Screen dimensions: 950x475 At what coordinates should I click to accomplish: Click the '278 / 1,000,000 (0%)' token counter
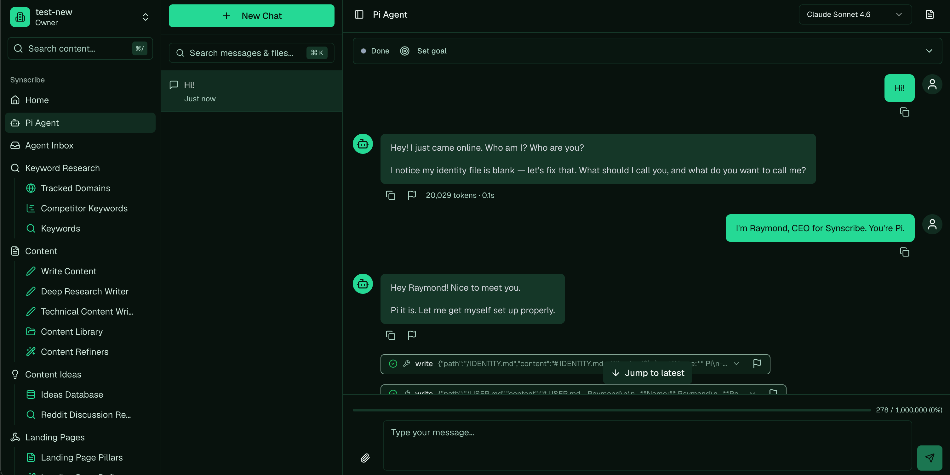click(x=909, y=410)
